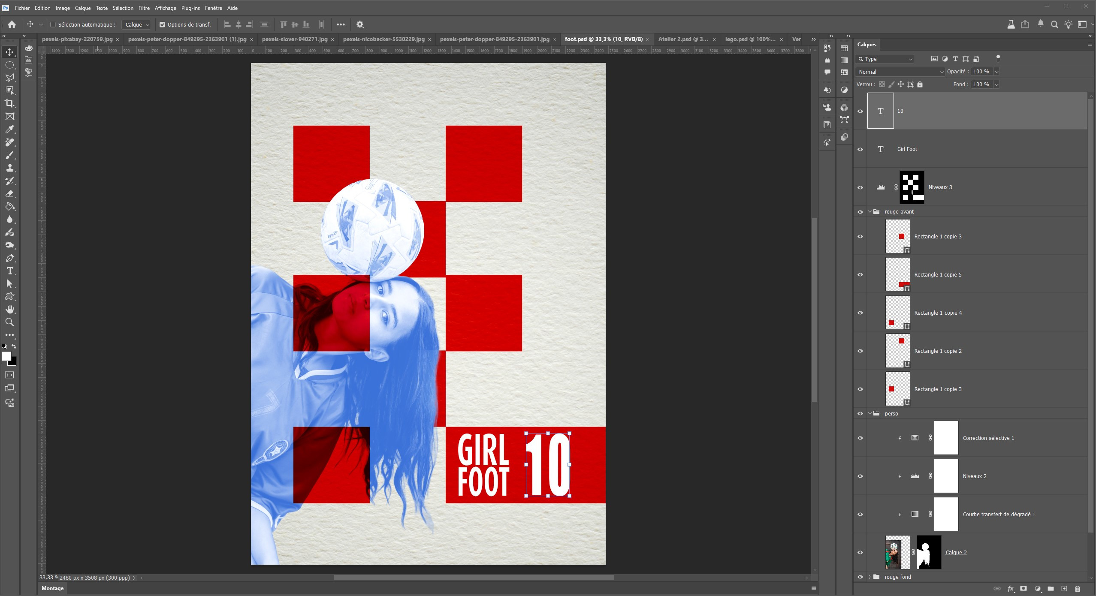The image size is (1096, 596).
Task: Expand the rouge fond layer group
Action: click(870, 577)
